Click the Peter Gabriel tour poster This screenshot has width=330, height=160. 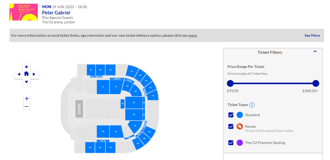pyautogui.click(x=24, y=12)
